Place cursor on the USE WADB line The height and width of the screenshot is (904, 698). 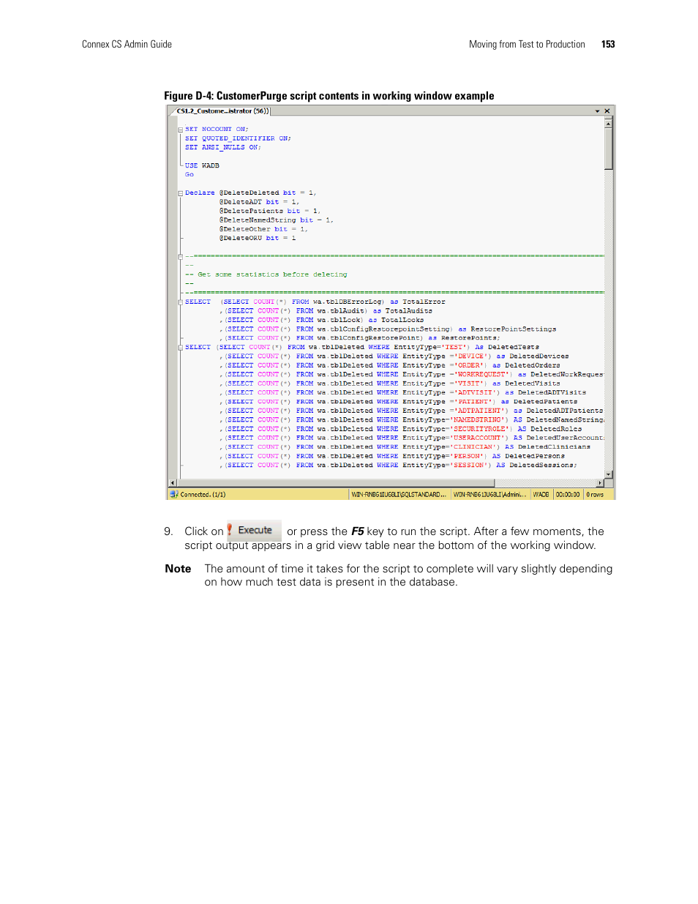click(203, 166)
